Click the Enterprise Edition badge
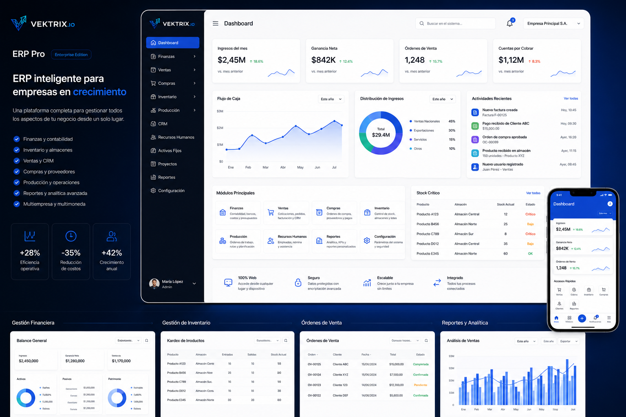The height and width of the screenshot is (417, 626). (x=71, y=55)
